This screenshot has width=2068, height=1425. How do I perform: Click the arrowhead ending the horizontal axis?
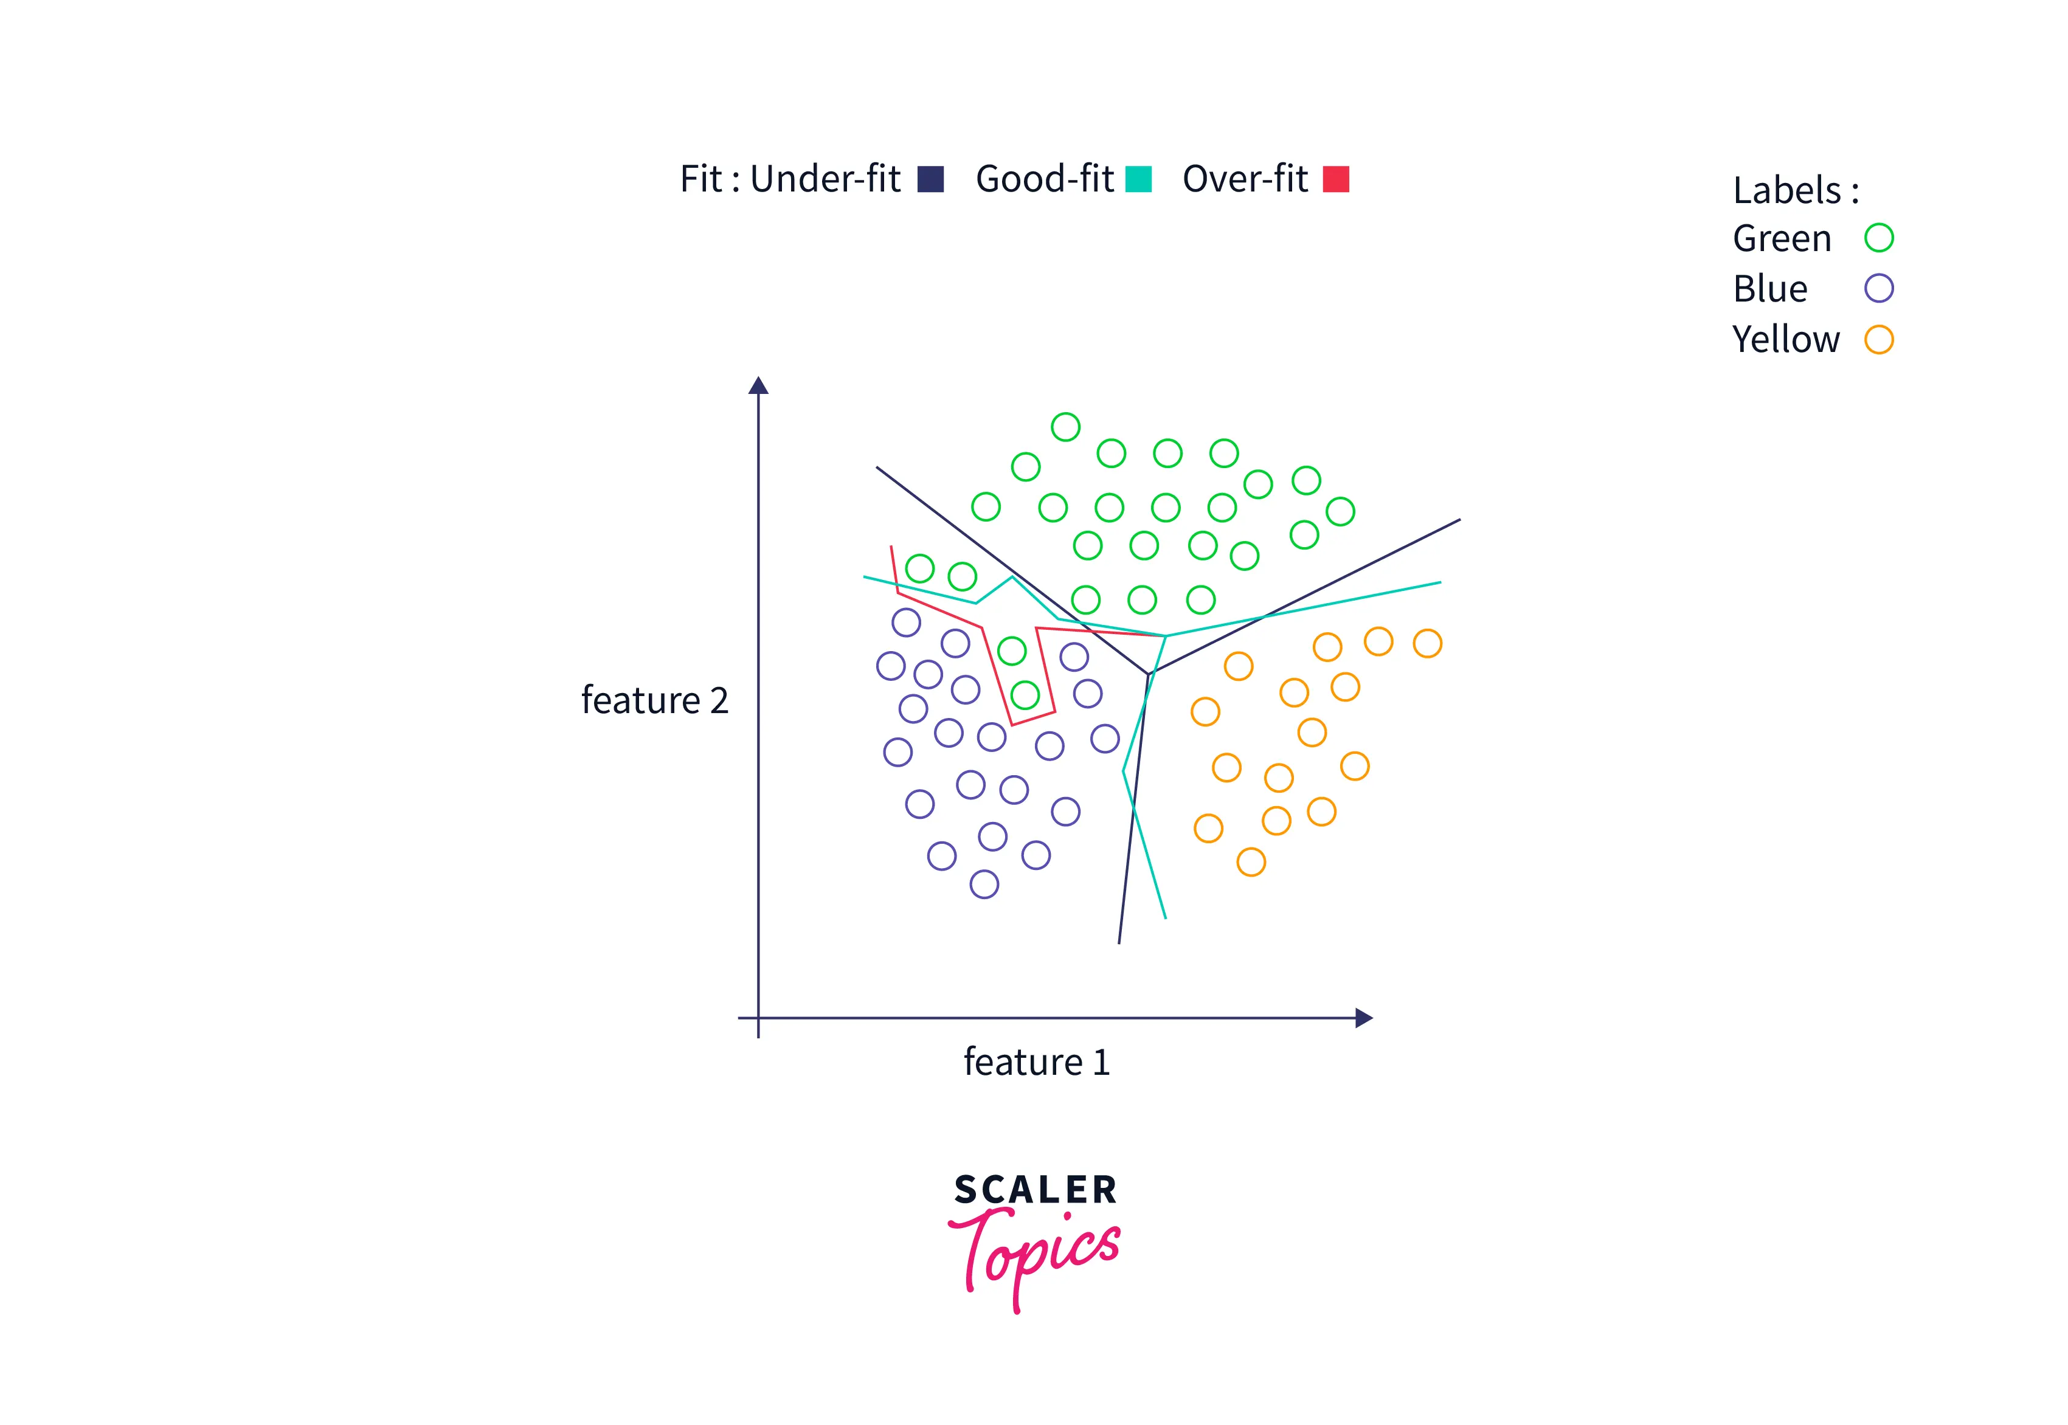coord(1363,1018)
